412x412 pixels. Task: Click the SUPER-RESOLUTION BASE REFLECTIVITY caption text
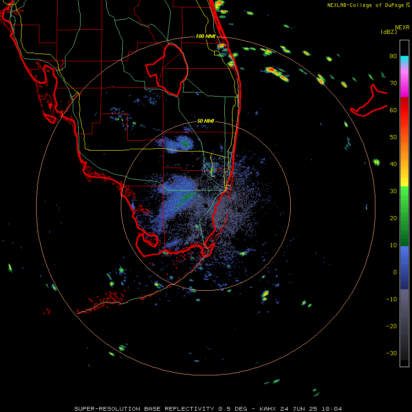tap(144, 409)
